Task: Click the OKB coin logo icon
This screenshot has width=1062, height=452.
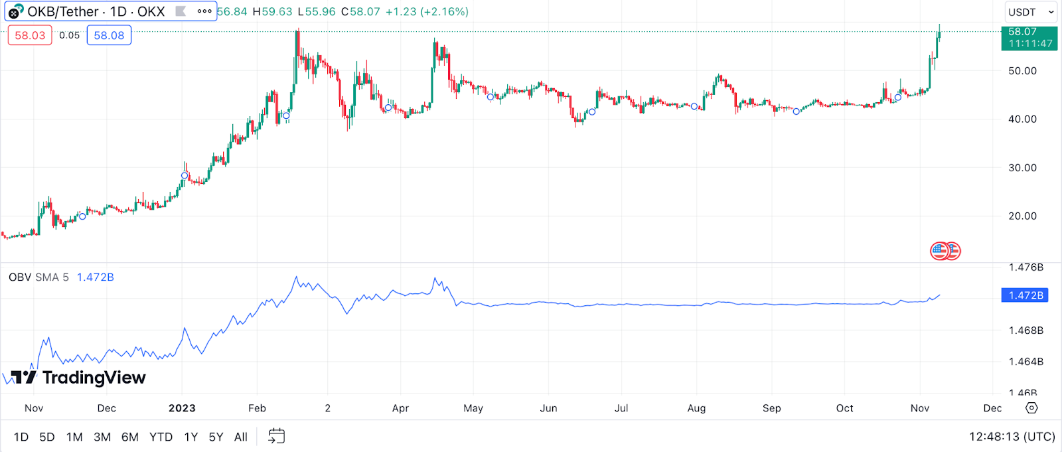Action: click(x=15, y=11)
